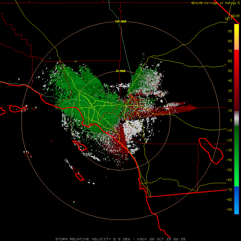This screenshot has height=241, width=241.
Task: Click the "50 NMI" range ring label
Action: (x=120, y=71)
